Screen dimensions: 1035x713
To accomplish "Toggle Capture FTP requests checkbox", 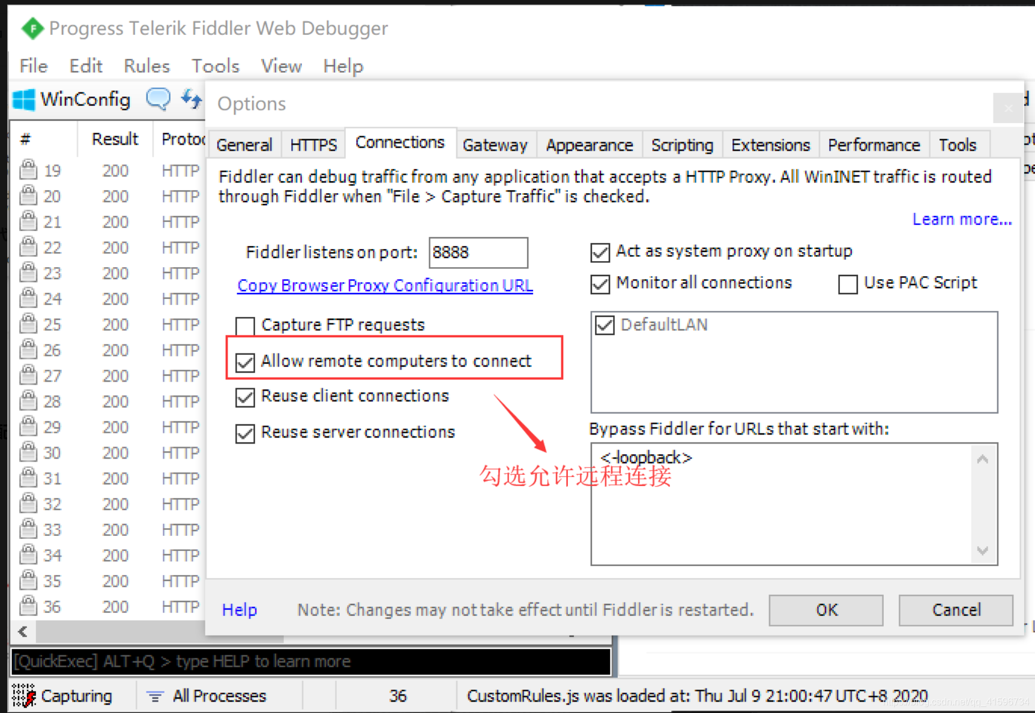I will [x=245, y=326].
